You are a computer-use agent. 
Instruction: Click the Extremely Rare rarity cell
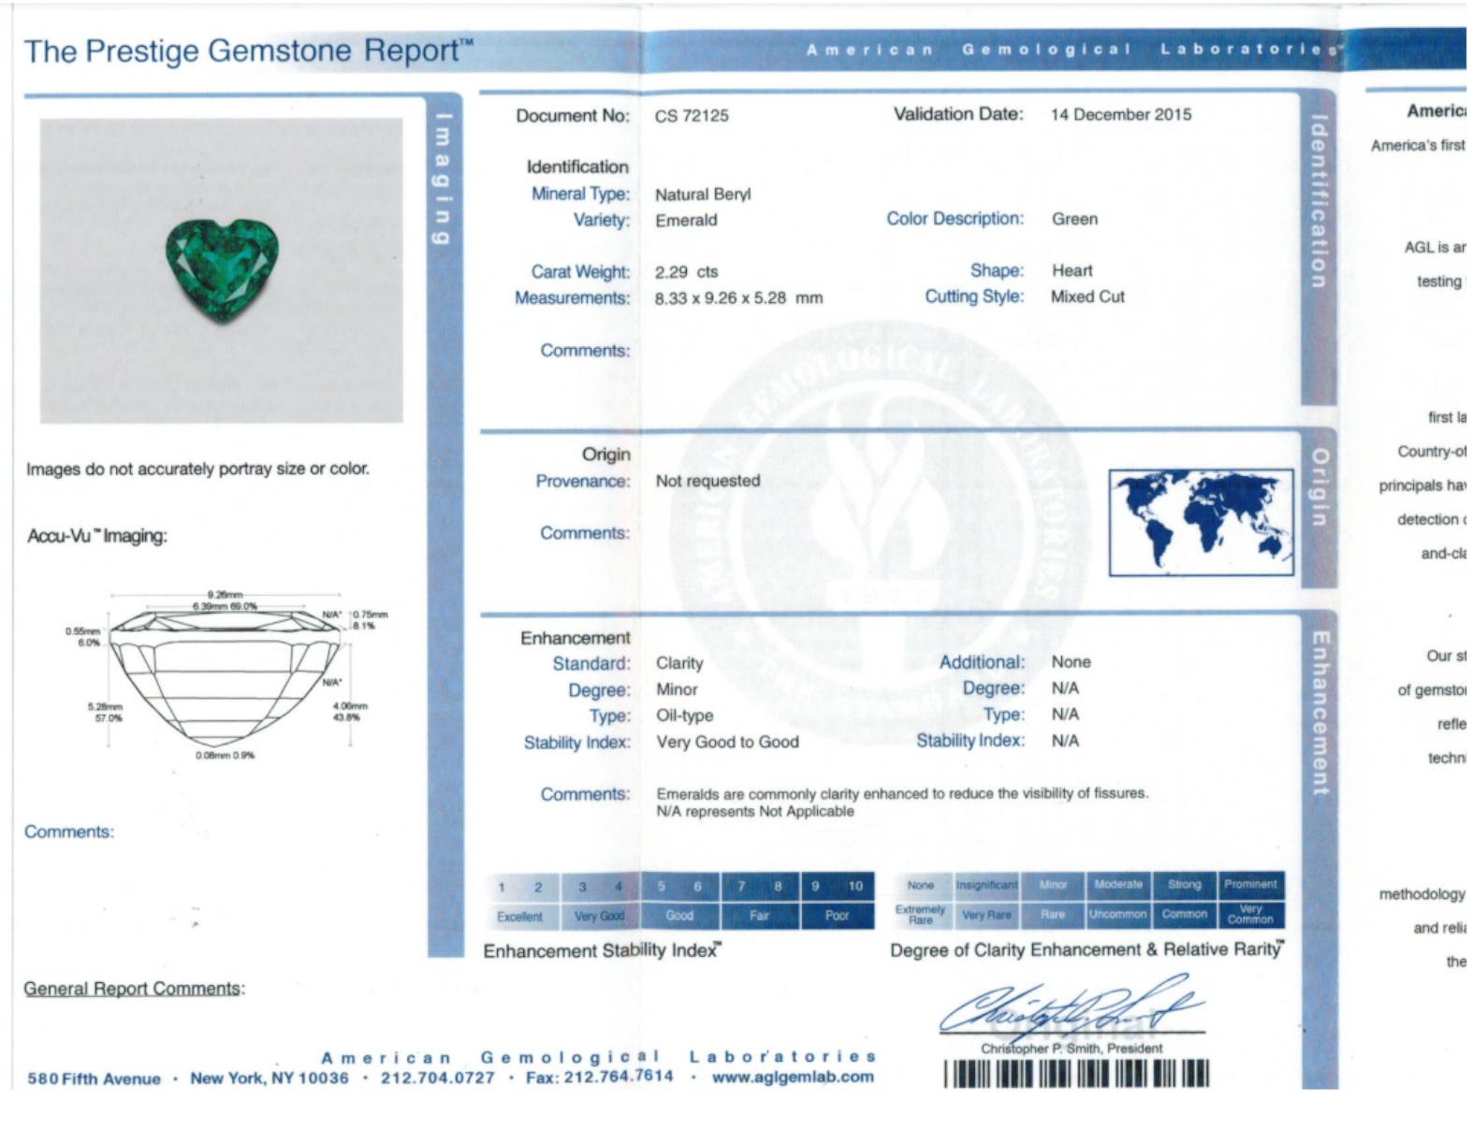pyautogui.click(x=921, y=915)
